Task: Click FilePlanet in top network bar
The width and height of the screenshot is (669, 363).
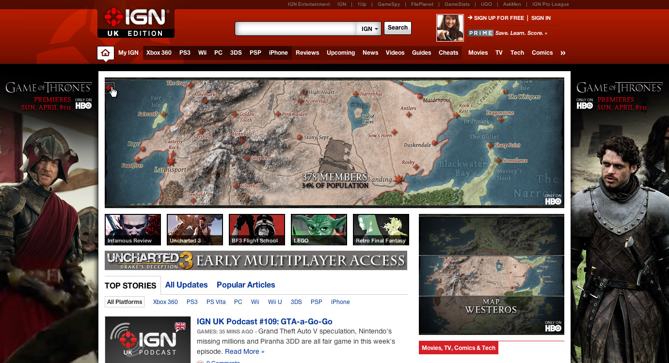Action: pyautogui.click(x=422, y=4)
